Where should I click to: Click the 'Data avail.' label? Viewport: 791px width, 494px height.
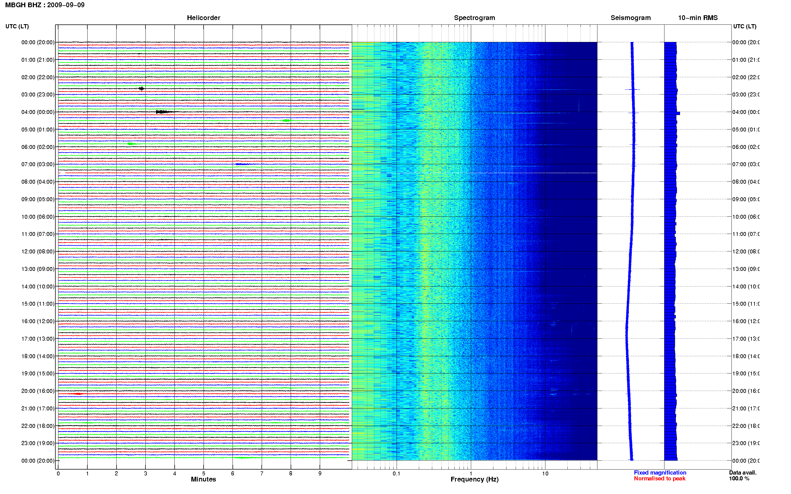coord(743,473)
